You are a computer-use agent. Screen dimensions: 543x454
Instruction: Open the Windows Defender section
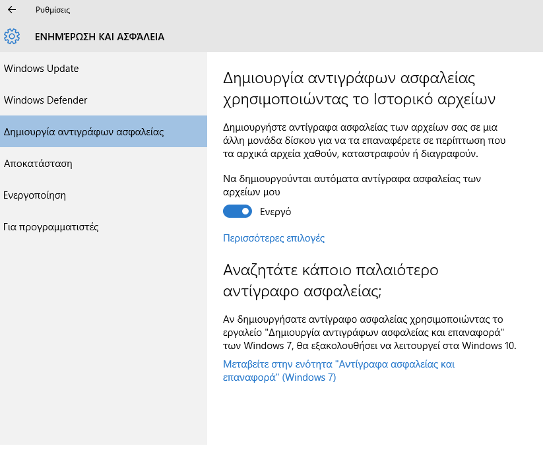point(46,100)
